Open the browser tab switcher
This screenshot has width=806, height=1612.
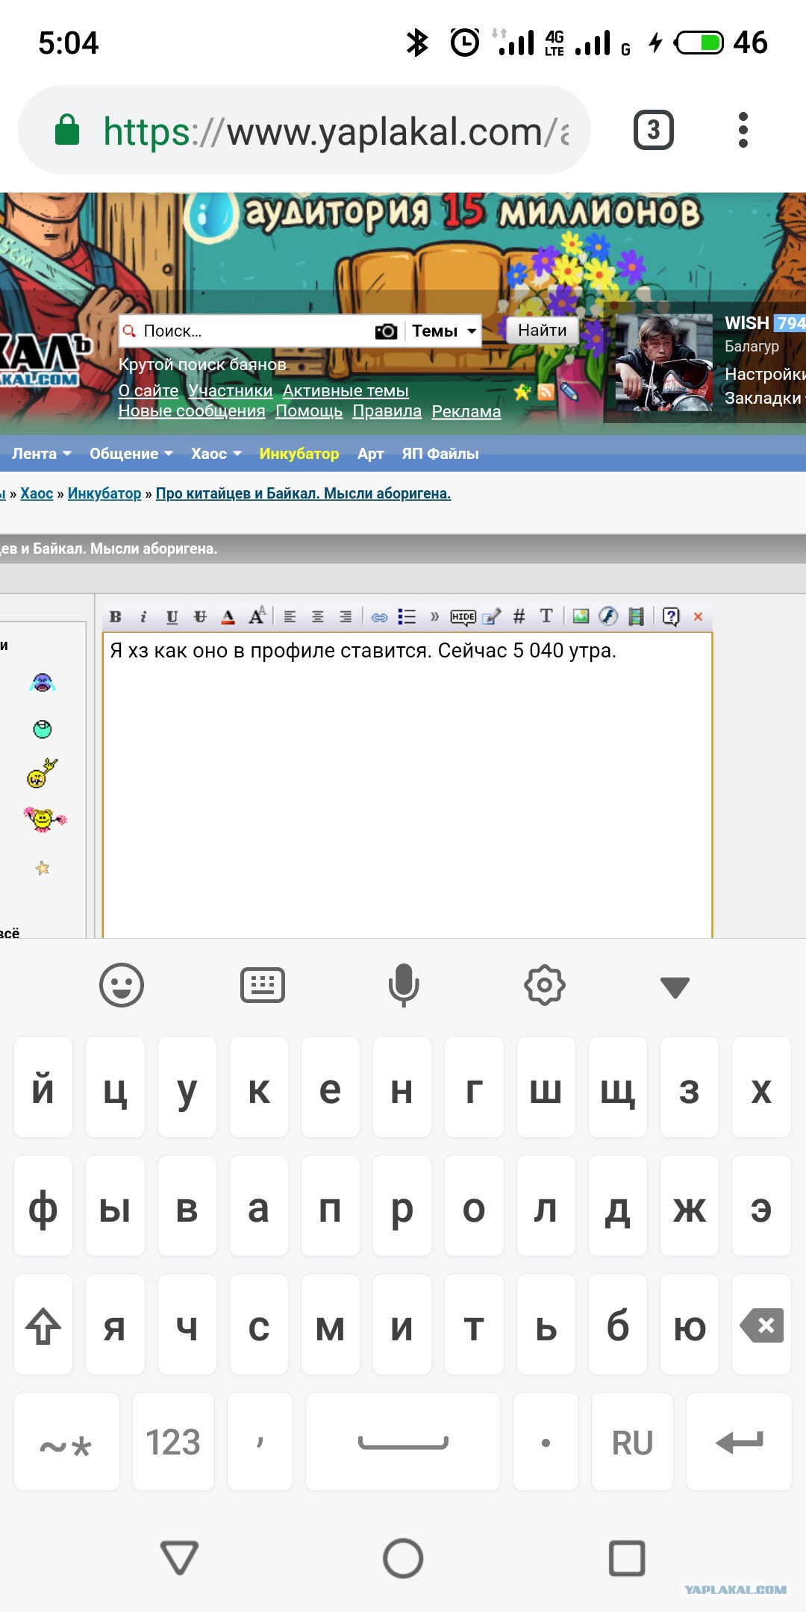[654, 131]
